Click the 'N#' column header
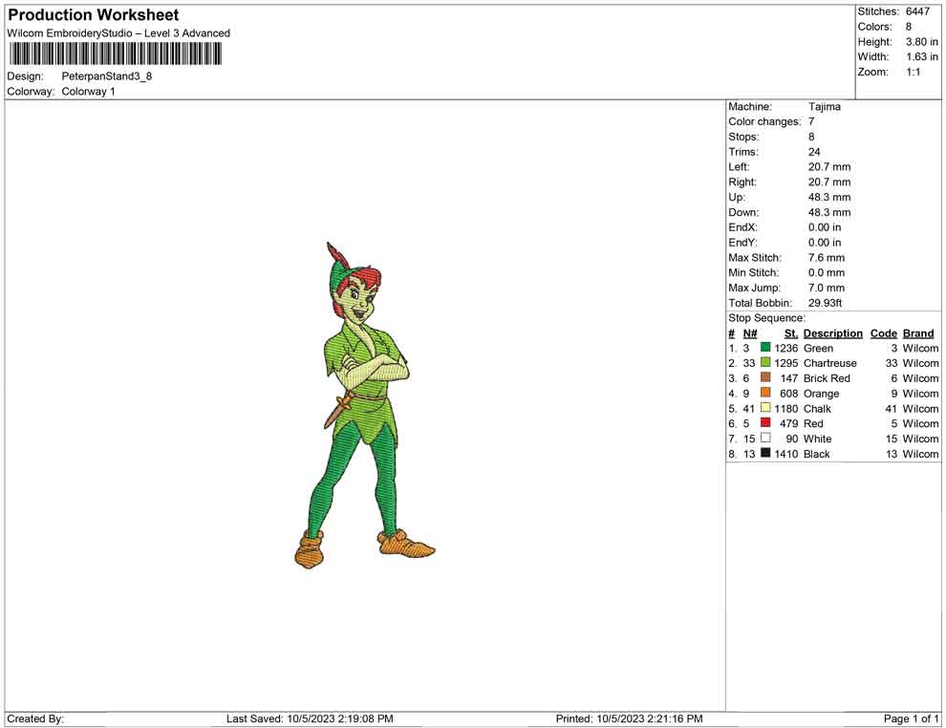 click(750, 332)
